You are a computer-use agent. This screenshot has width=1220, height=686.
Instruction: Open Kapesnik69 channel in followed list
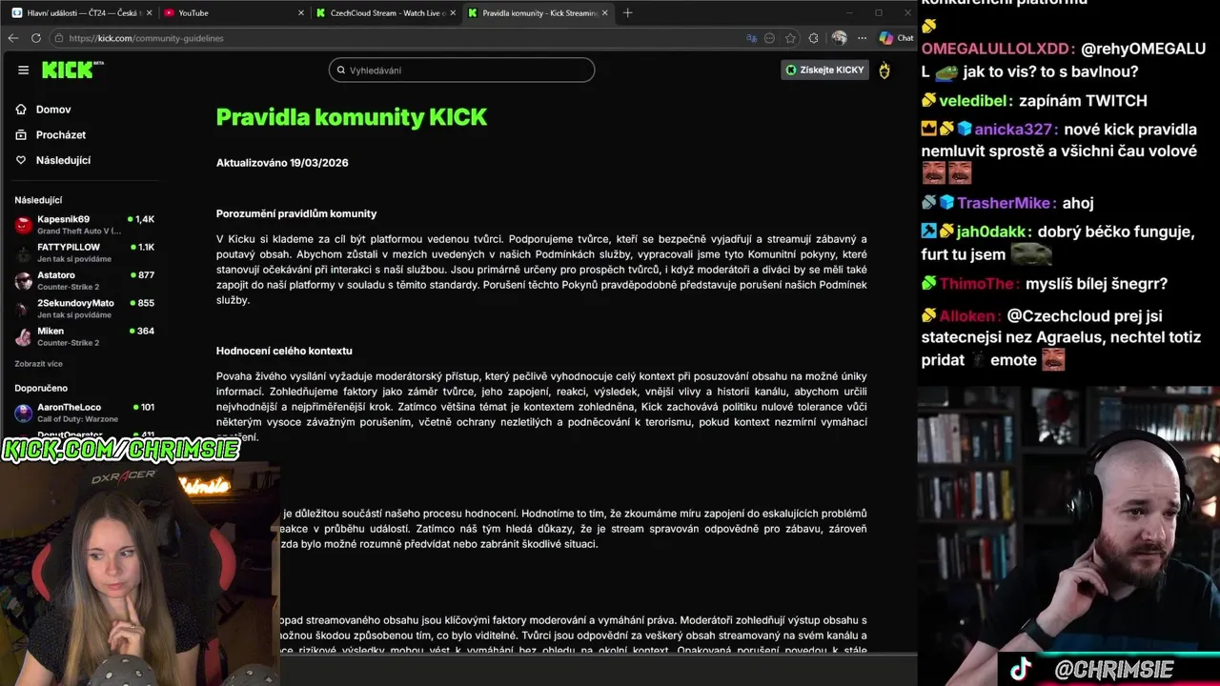tap(84, 225)
